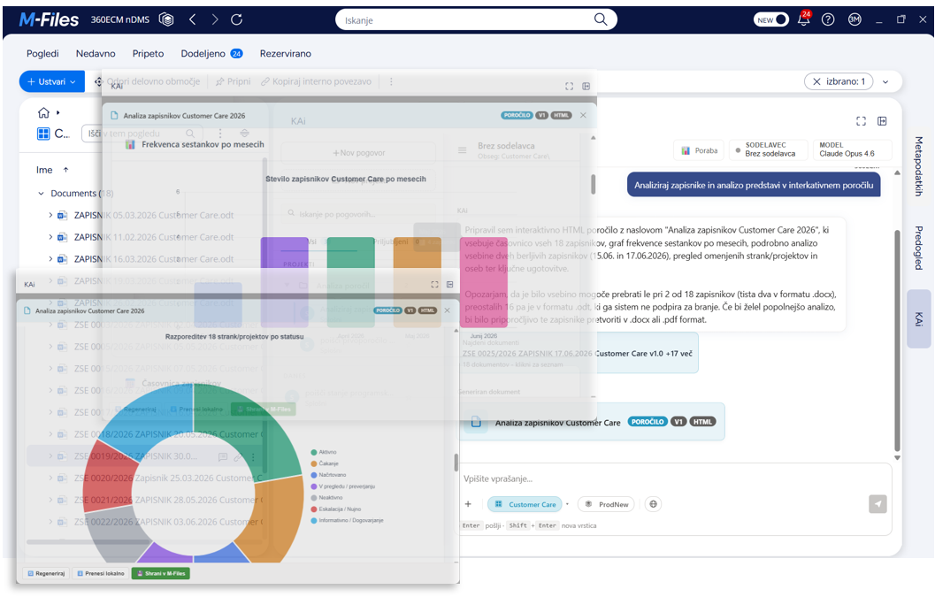Add attachment with plus icon in chat
Image resolution: width=935 pixels, height=597 pixels.
[x=468, y=504]
